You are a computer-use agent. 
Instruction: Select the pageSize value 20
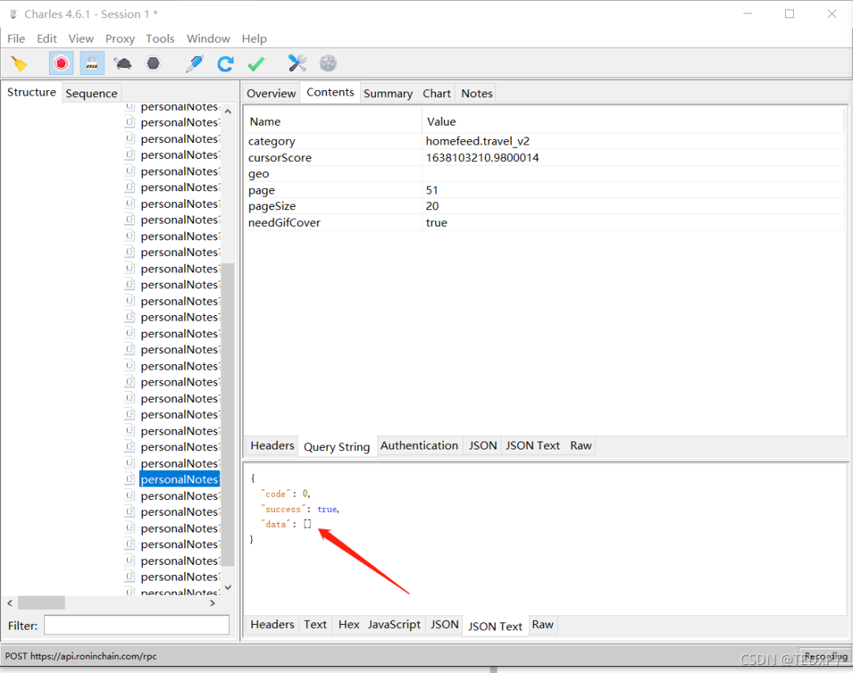[x=432, y=206]
